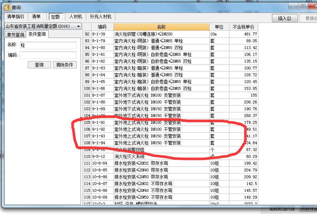This screenshot has height=214, width=317.
Task: Select row 9-1-86 暗装 自救卷盘 双栓
Action: click(x=171, y=89)
